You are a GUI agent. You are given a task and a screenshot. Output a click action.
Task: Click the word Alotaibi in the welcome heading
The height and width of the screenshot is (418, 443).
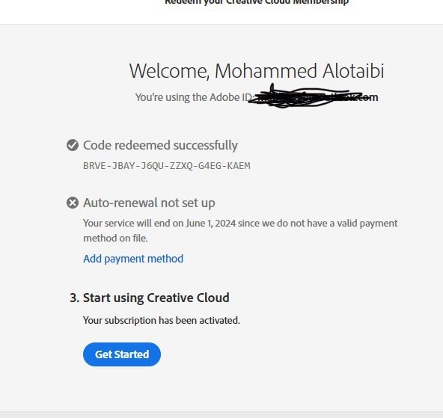click(x=353, y=70)
